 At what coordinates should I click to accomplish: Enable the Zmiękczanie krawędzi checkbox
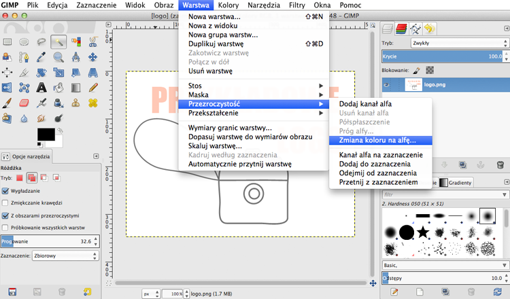click(5, 203)
